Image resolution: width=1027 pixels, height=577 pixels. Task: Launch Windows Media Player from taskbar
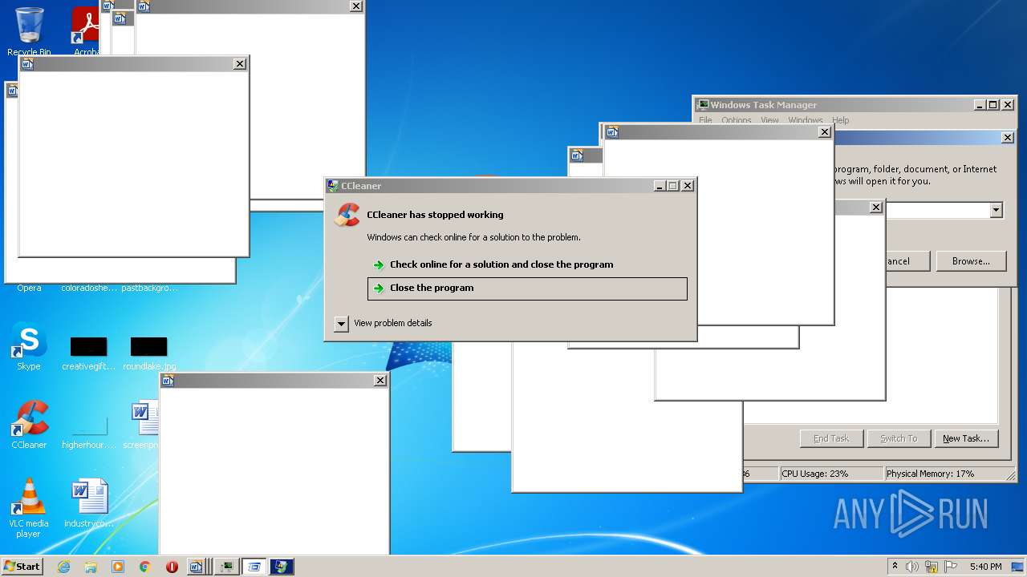[118, 567]
